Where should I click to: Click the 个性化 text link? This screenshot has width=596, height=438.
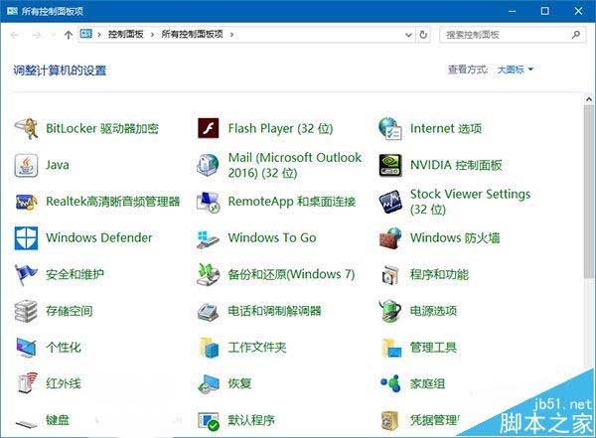(64, 348)
